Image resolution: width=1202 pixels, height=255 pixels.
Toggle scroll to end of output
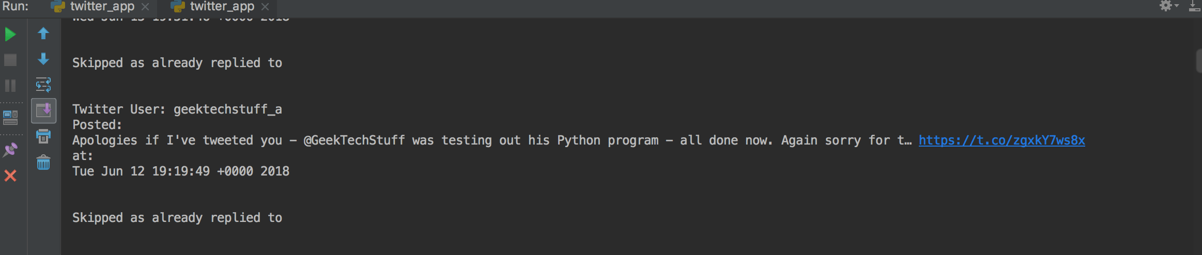pos(43,110)
